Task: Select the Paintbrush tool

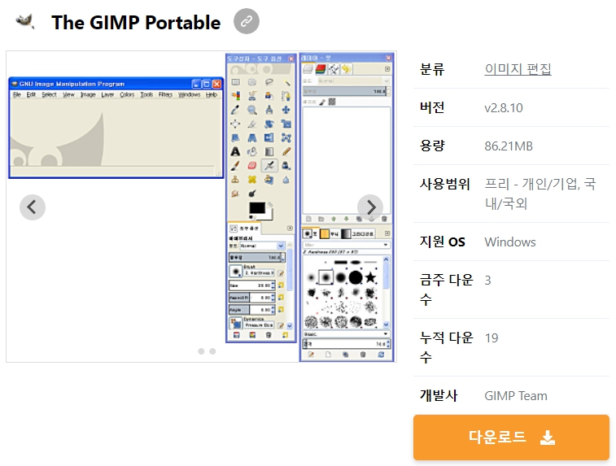Action: tap(236, 166)
